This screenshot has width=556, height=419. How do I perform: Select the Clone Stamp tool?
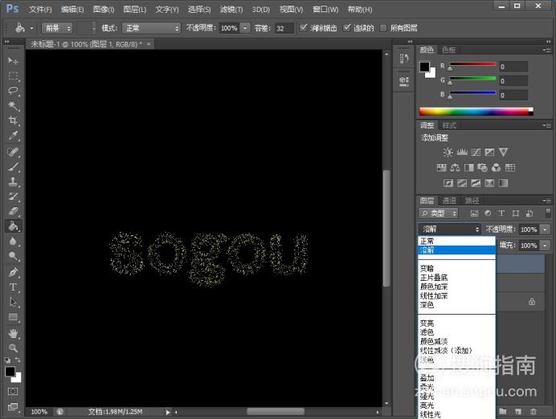point(13,181)
